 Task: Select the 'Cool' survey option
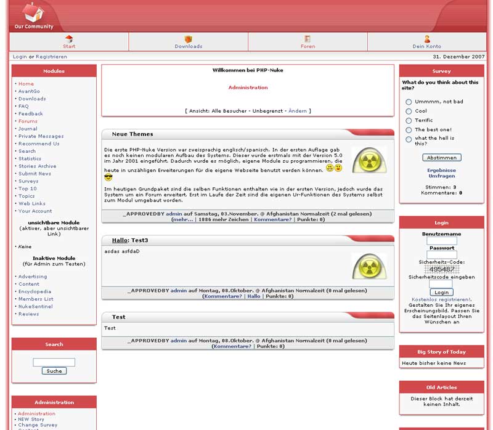coord(409,112)
